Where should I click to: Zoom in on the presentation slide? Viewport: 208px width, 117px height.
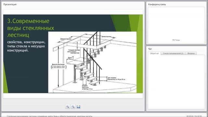68,107
